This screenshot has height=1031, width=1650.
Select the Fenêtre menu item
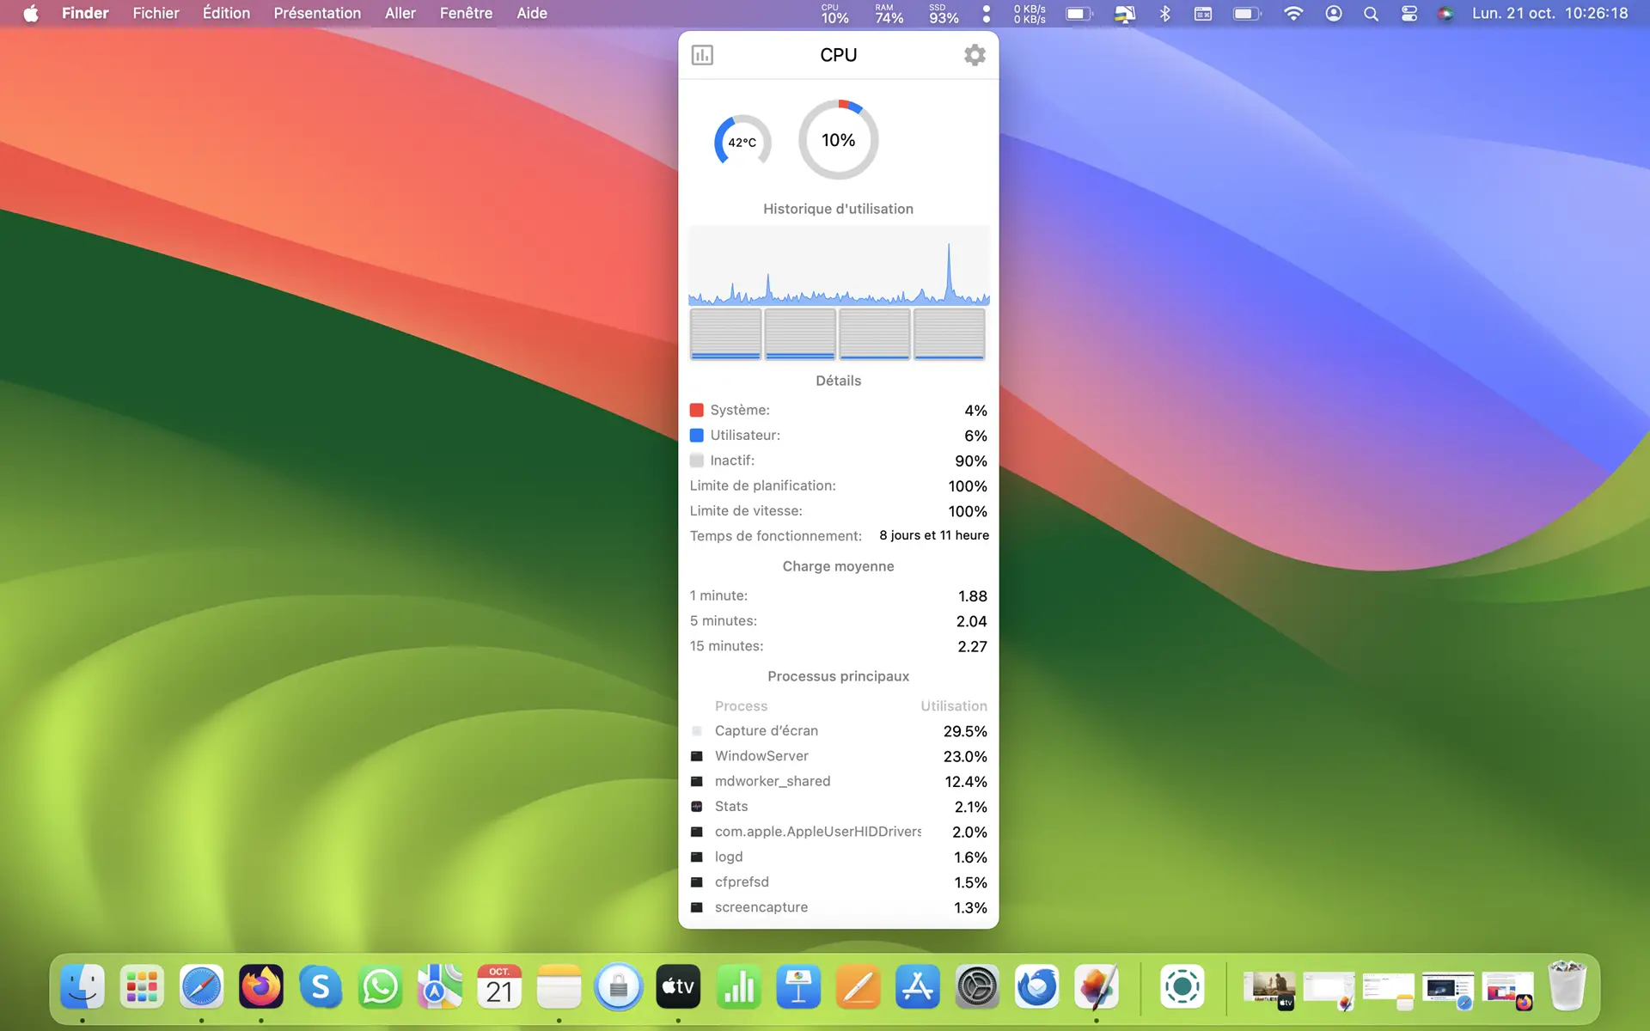coord(466,13)
